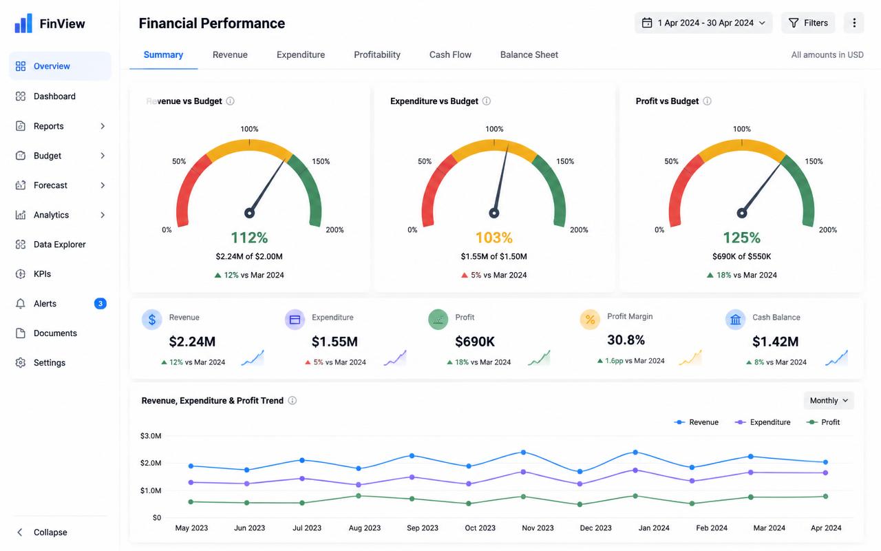Open the Settings sidebar link

coord(60,363)
